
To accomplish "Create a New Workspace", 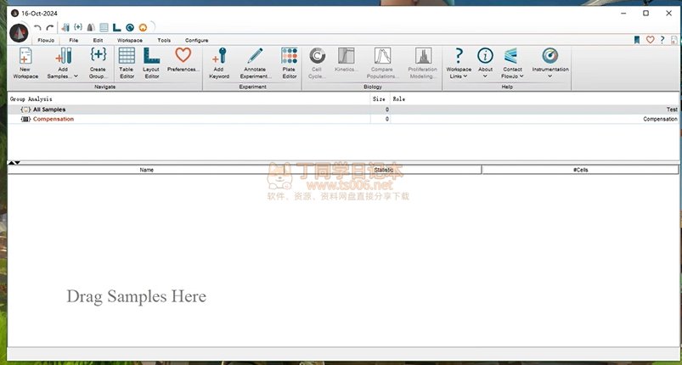I will pyautogui.click(x=25, y=64).
